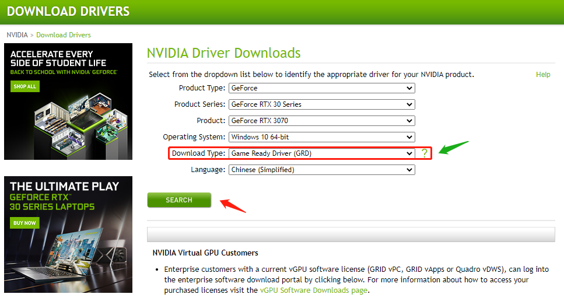The image size is (564, 301).
Task: Expand the Product dropdown showing GeForce RTX 3070
Action: point(322,121)
